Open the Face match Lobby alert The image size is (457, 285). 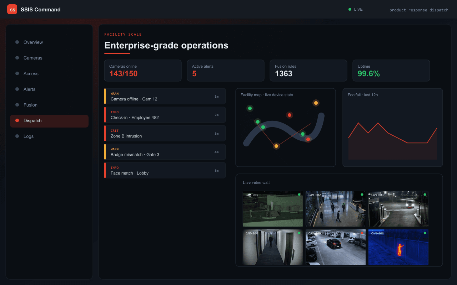165,170
